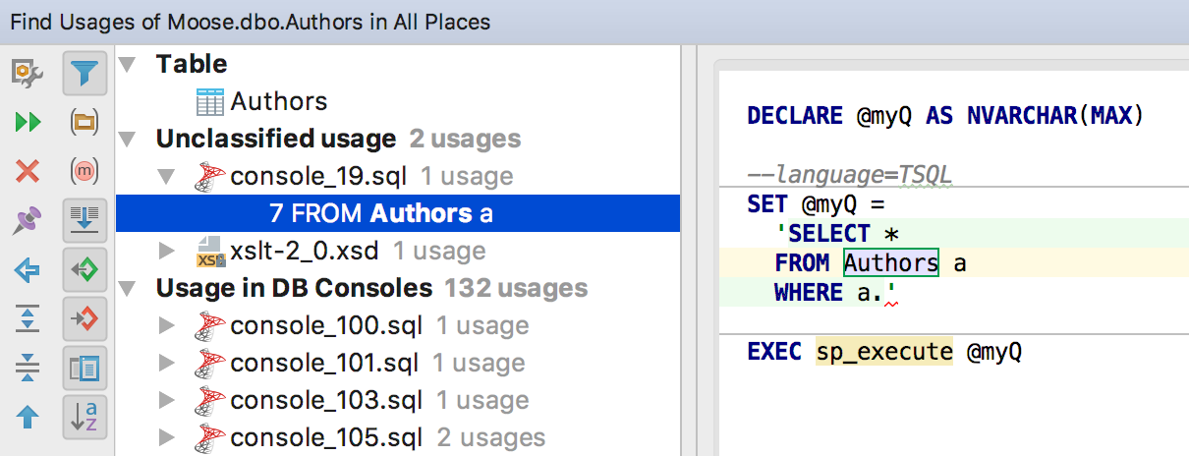This screenshot has width=1189, height=456.
Task: Collapse the console_19.sql node
Action: click(166, 177)
